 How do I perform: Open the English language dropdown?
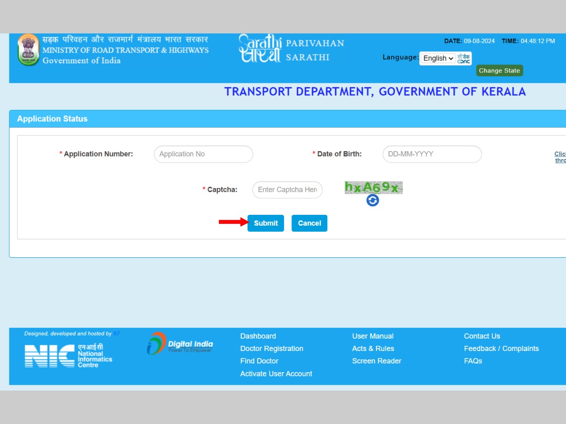[437, 58]
